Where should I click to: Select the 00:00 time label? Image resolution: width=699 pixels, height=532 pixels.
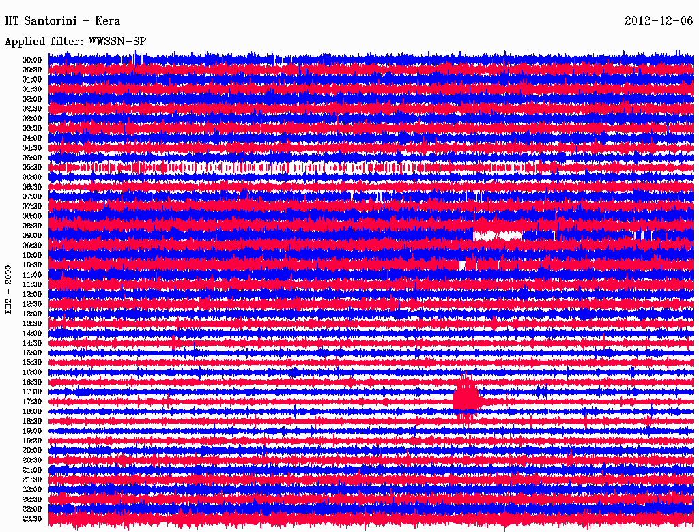tap(32, 60)
